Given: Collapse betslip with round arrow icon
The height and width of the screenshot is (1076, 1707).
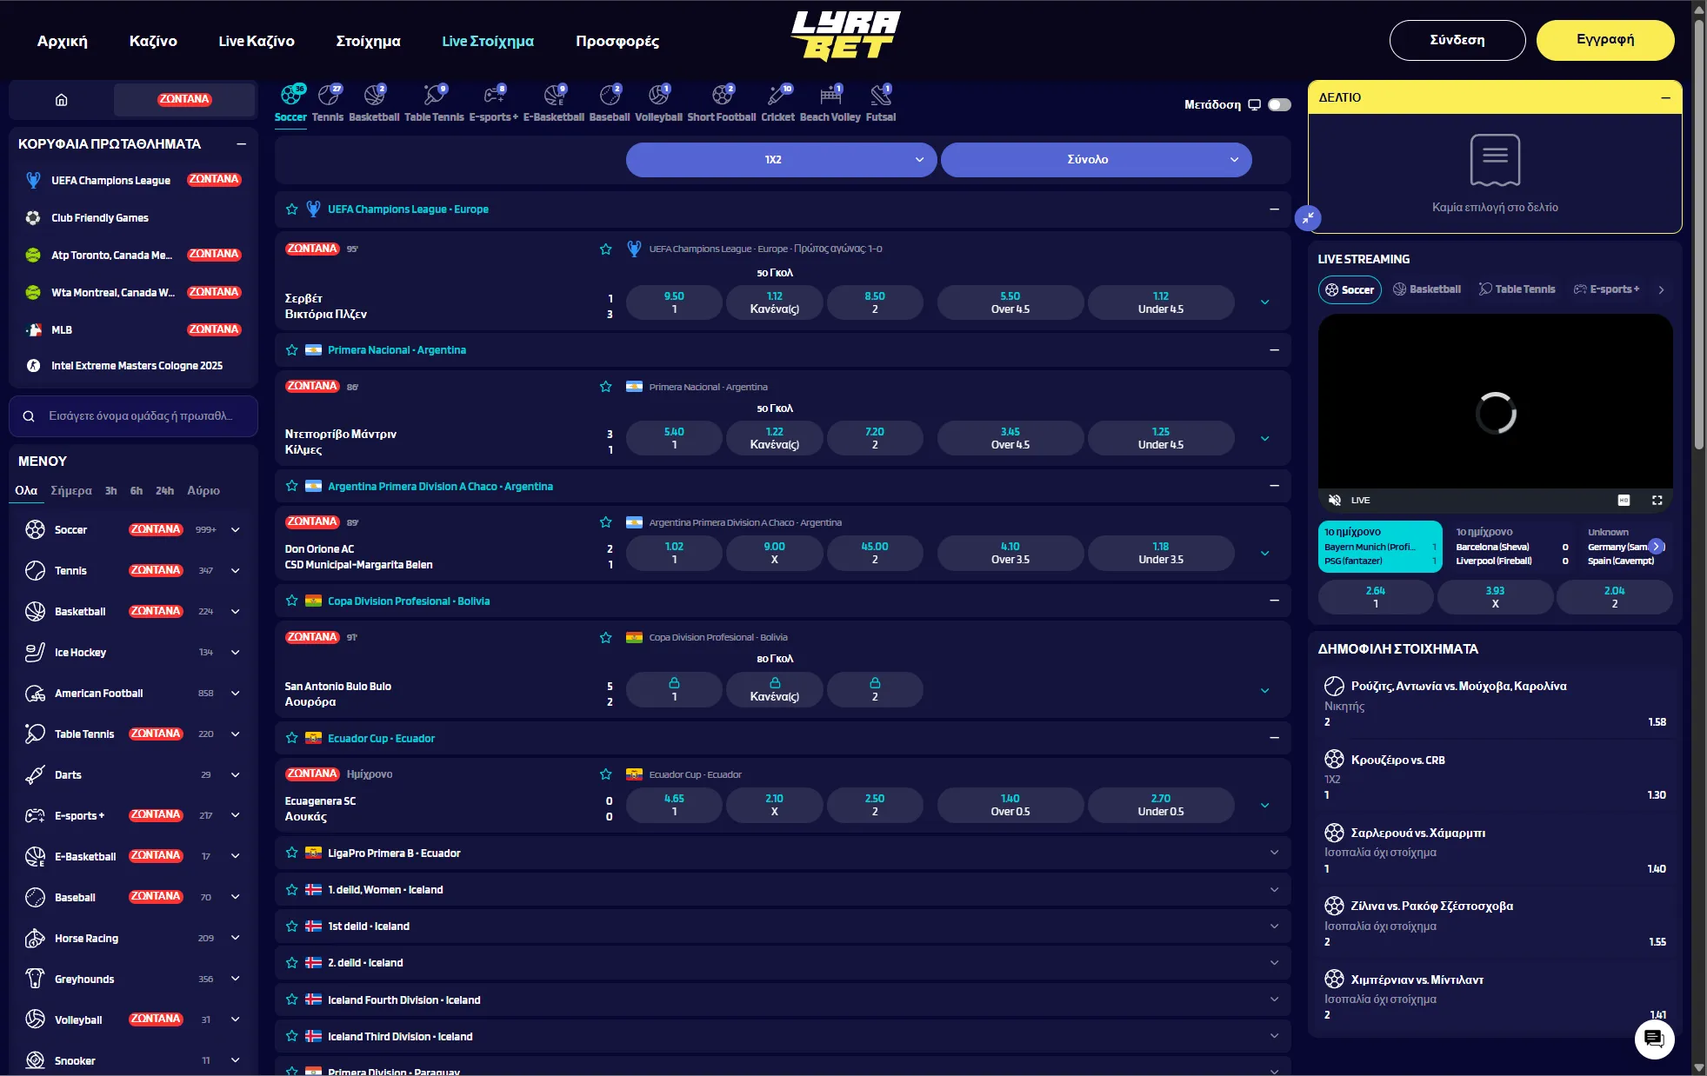Looking at the screenshot, I should (x=1308, y=217).
